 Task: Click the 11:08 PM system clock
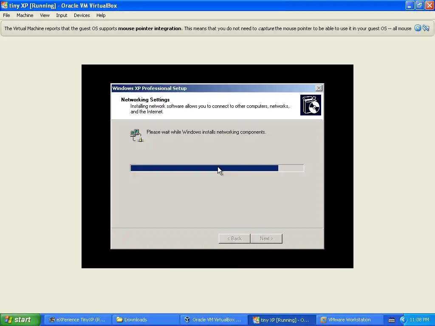419,320
